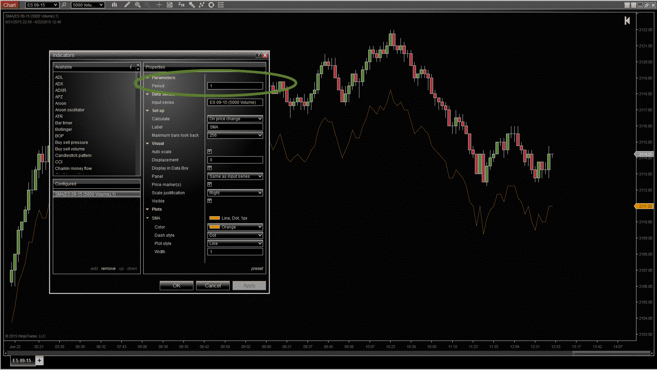This screenshot has width=657, height=370.
Task: Open the ES 09-15 instrument dropdown
Action: coord(42,5)
